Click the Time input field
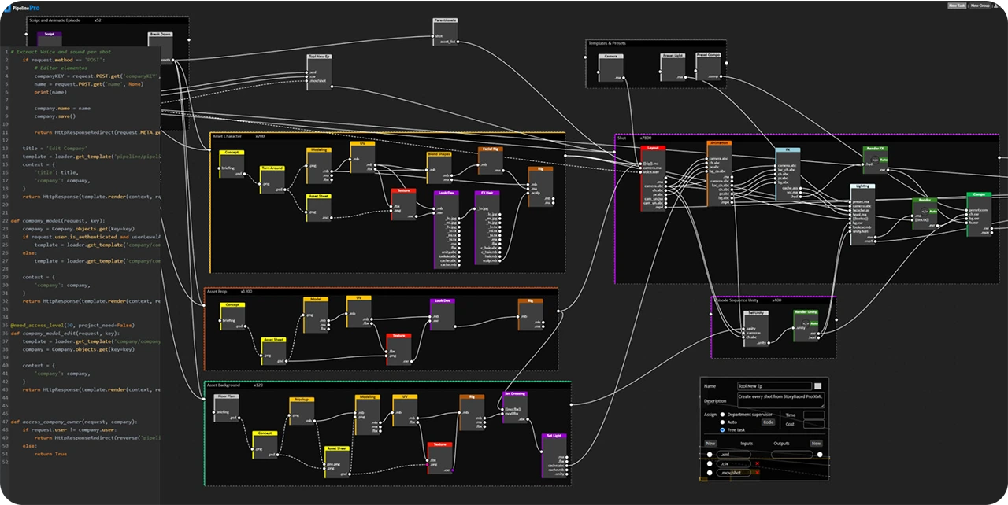The height and width of the screenshot is (505, 1008). tap(813, 415)
